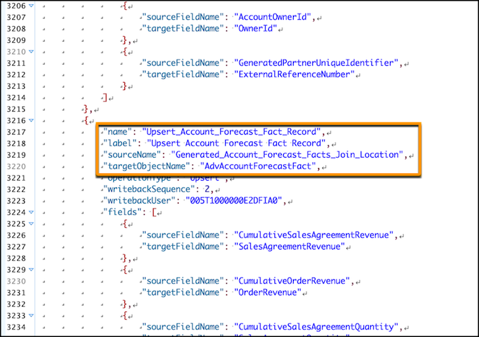Click the value "ExternalReferenceNumber"
Screen dimensions: 479x337
click(294, 74)
